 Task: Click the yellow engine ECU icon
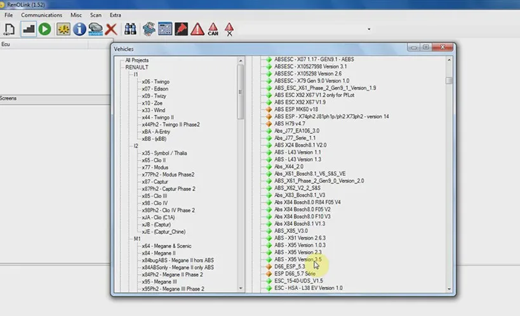click(63, 29)
